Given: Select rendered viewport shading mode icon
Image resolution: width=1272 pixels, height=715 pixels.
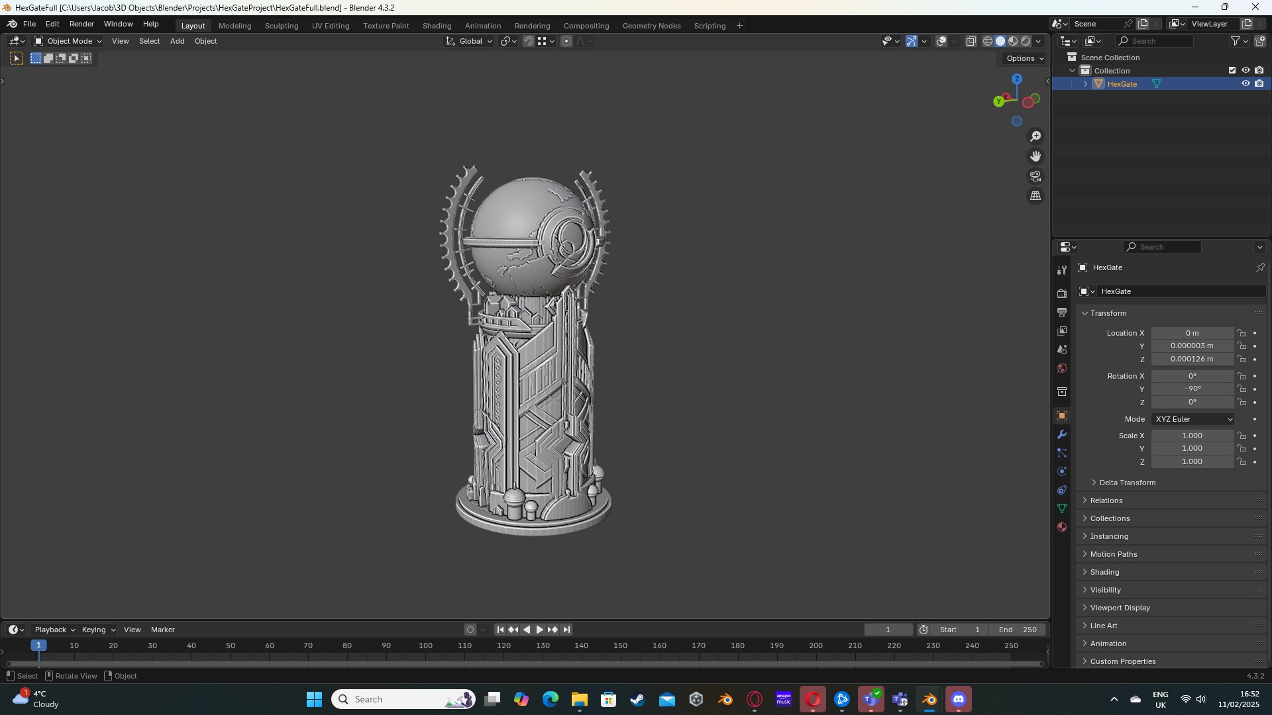Looking at the screenshot, I should pyautogui.click(x=1026, y=41).
